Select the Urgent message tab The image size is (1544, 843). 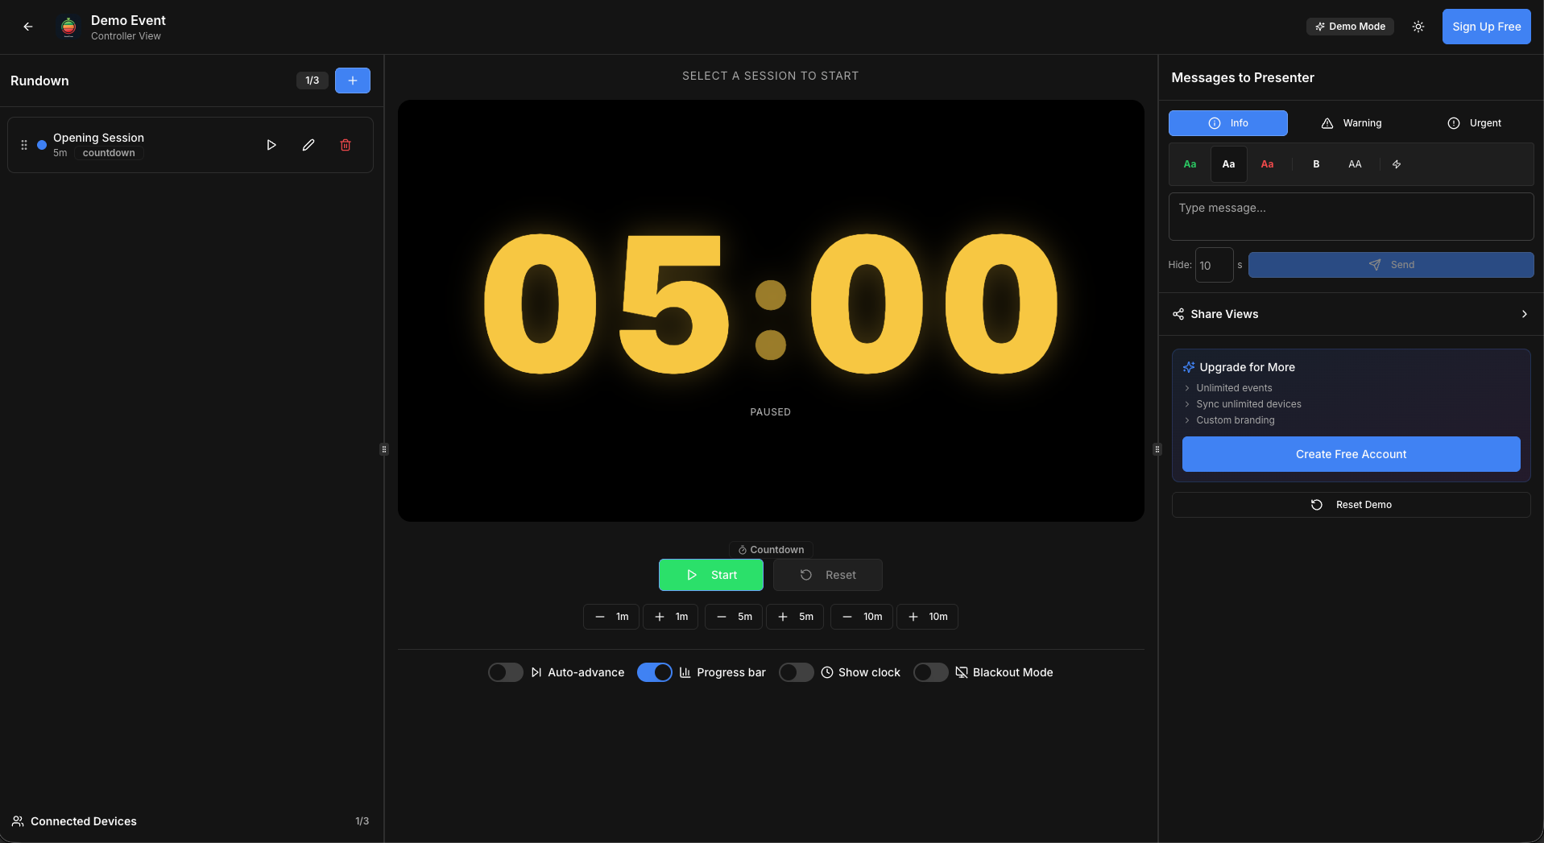pos(1474,123)
